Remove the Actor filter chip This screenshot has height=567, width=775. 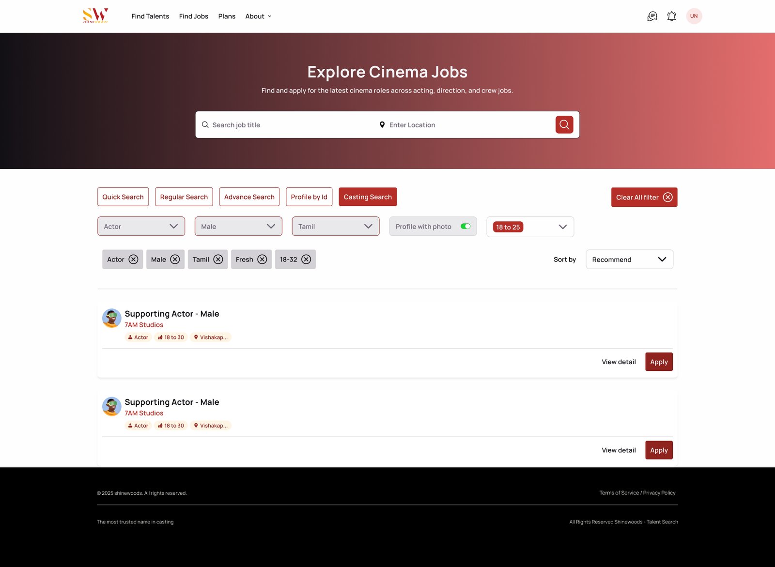(x=133, y=260)
